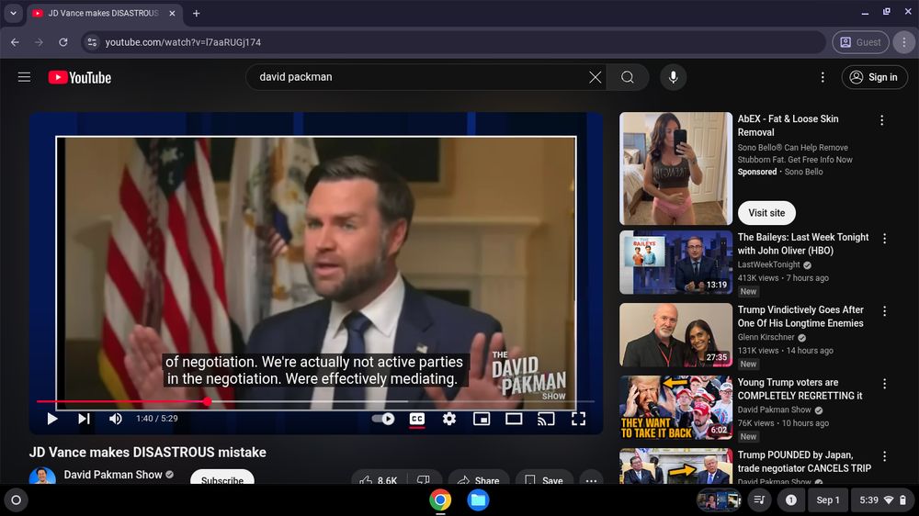This screenshot has height=516, width=919.
Task: Open Chrome from the shelf
Action: coord(440,500)
